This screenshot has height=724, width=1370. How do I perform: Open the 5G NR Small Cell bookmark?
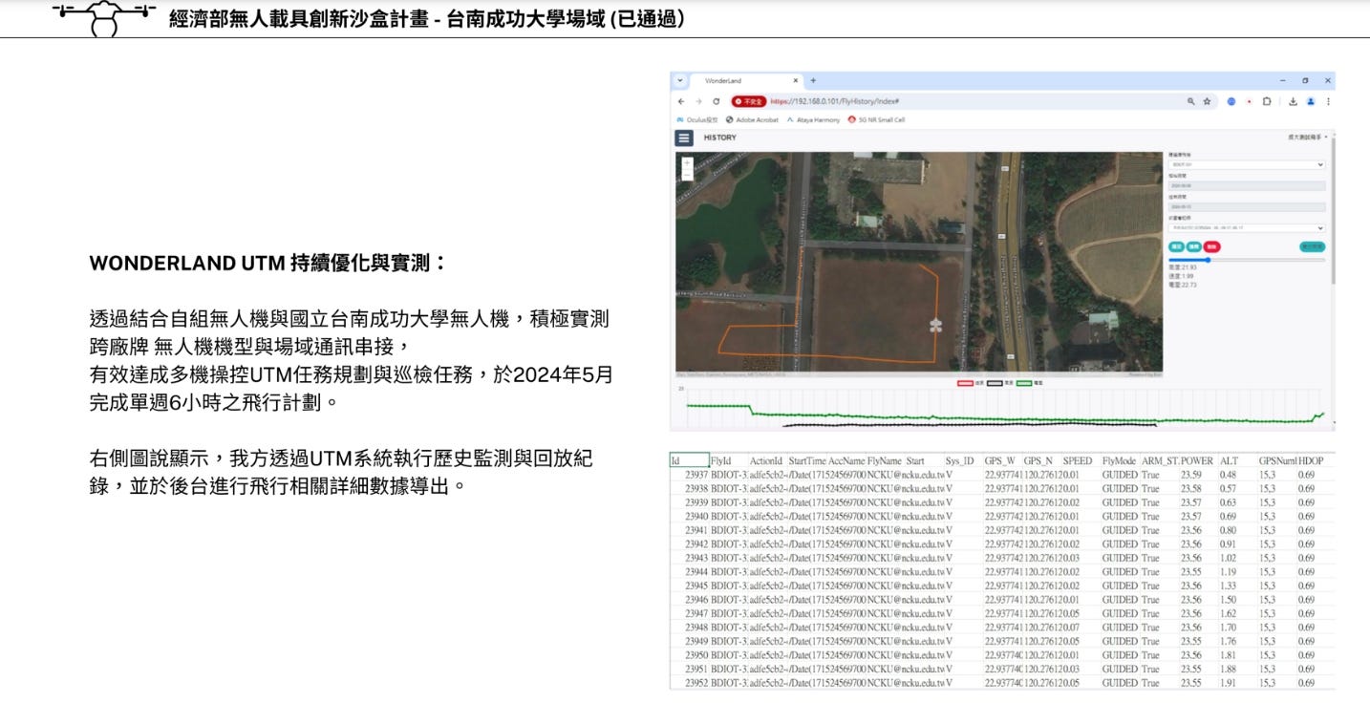click(876, 119)
